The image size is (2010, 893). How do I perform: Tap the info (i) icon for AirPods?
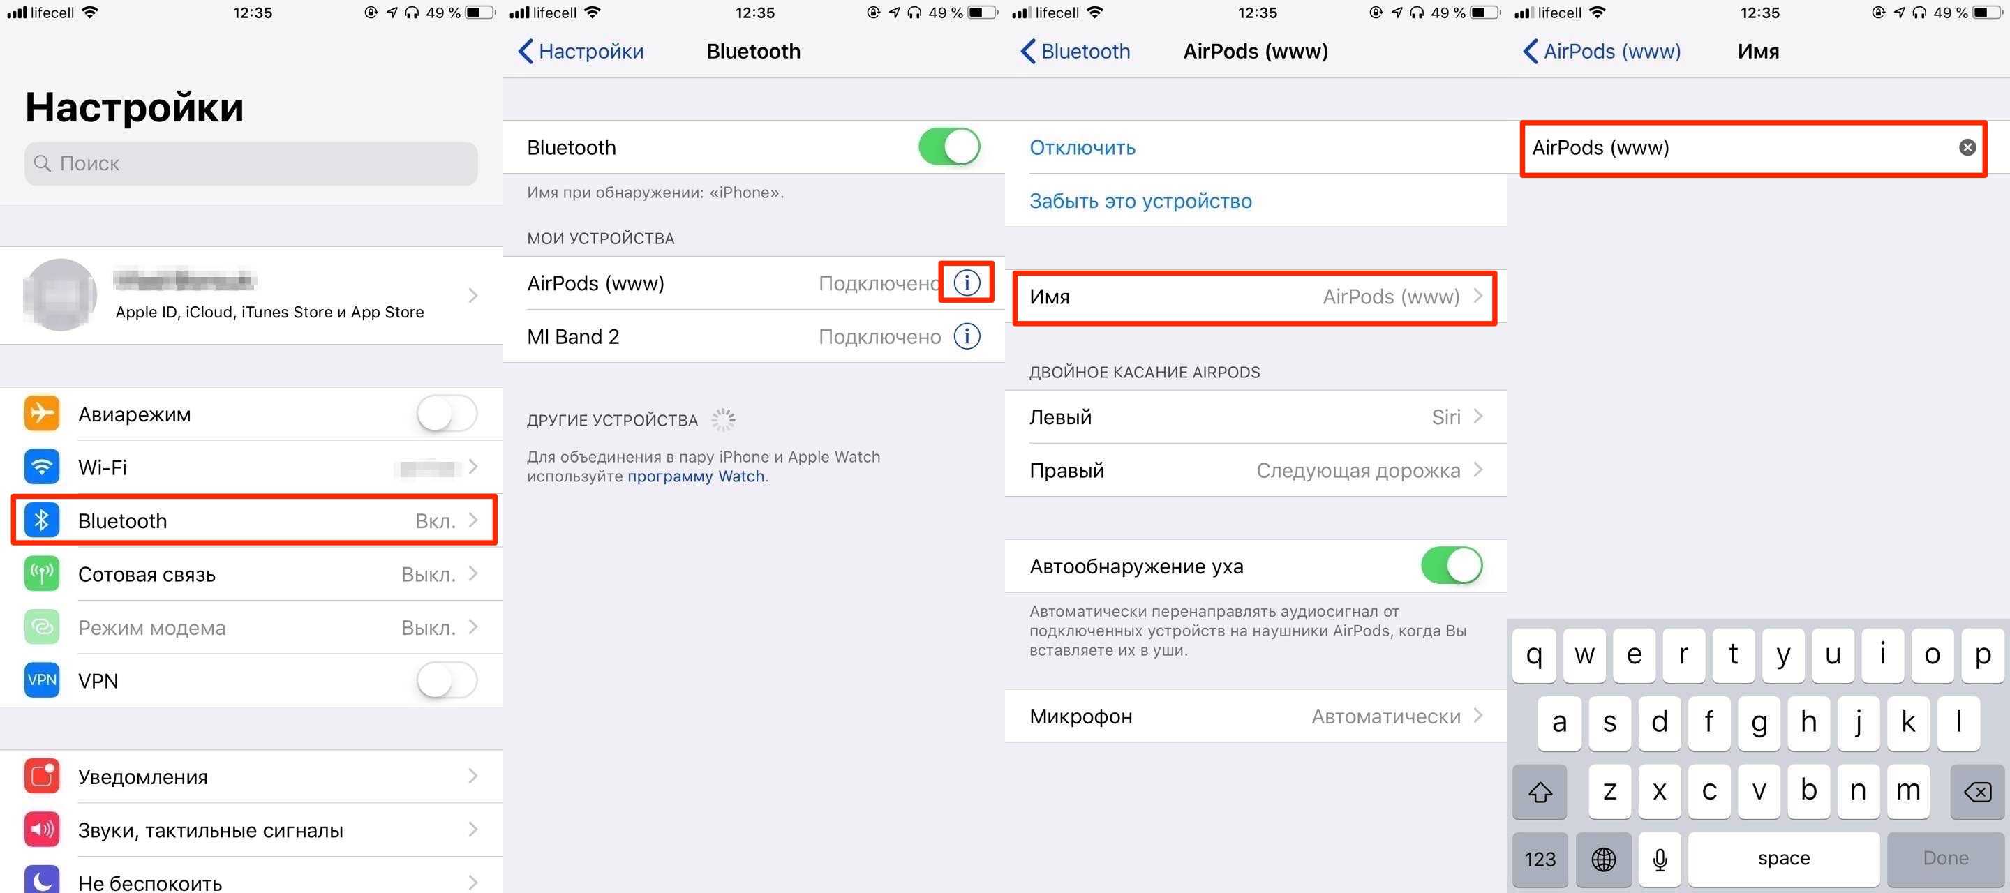click(x=970, y=282)
